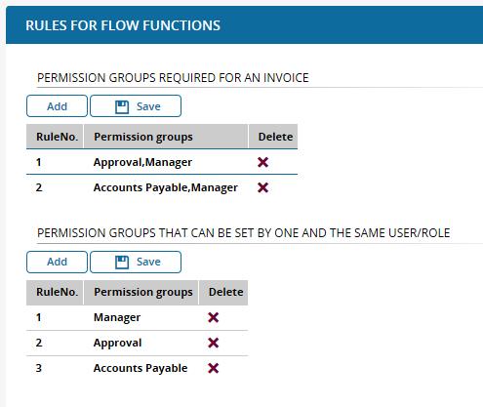Select the Accounts Payable,Manager row
The width and height of the screenshot is (483, 407).
(x=162, y=187)
